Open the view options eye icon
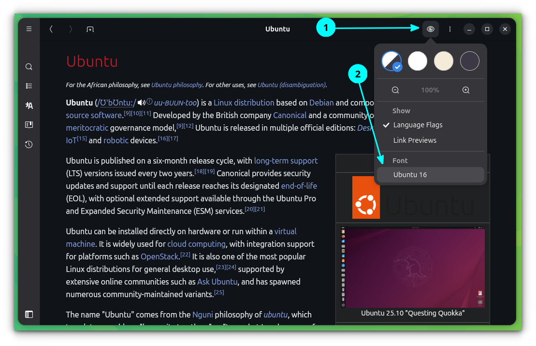 click(430, 29)
